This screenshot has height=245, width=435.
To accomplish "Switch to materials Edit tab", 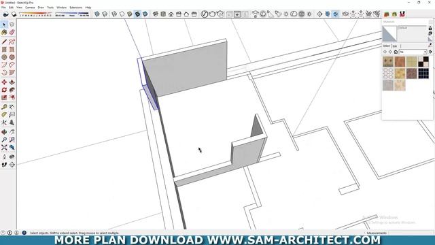I will [x=395, y=46].
